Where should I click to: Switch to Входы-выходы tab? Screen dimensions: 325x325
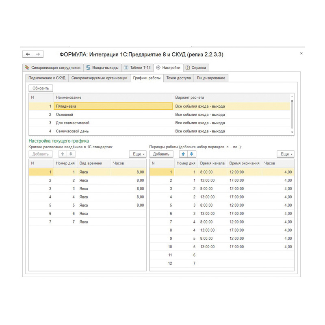pos(102,67)
